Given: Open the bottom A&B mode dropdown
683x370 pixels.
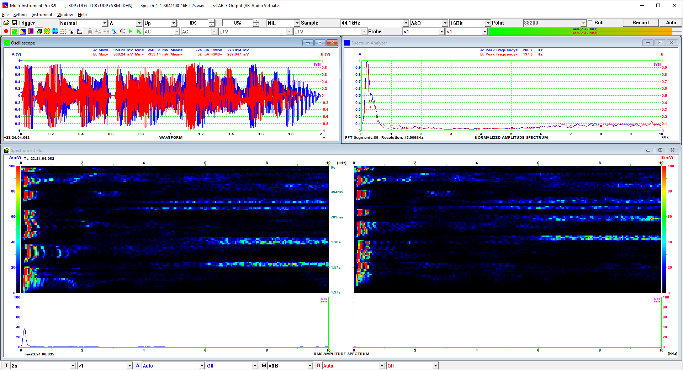Looking at the screenshot, I should click(x=290, y=365).
